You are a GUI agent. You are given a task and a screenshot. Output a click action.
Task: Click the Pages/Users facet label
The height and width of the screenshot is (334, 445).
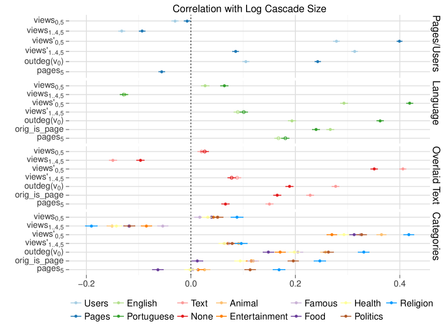(x=436, y=46)
